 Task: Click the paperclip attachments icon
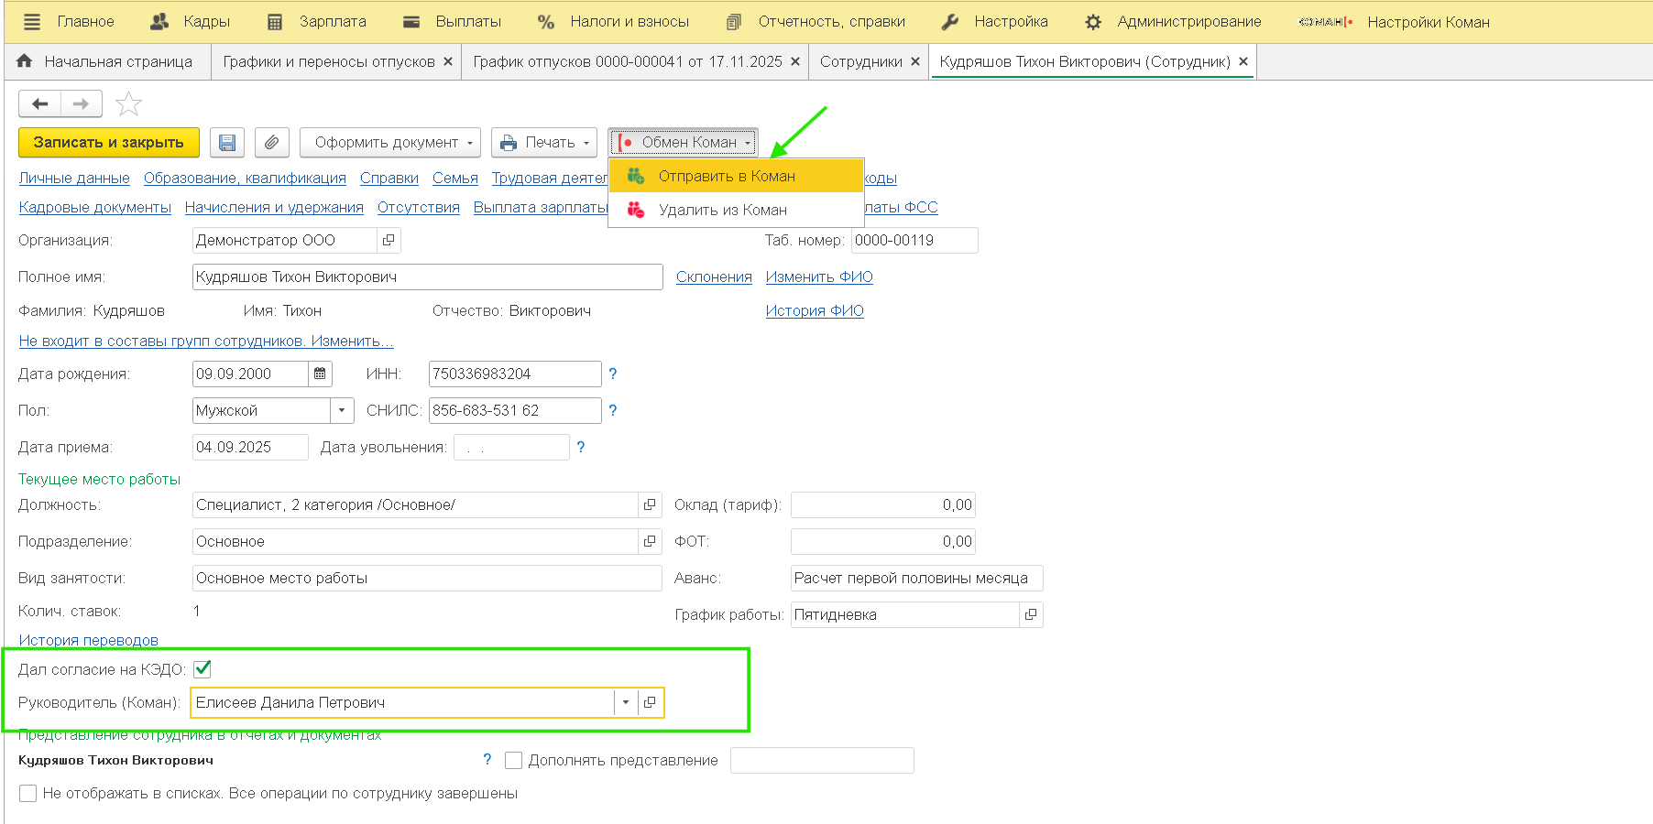[272, 143]
